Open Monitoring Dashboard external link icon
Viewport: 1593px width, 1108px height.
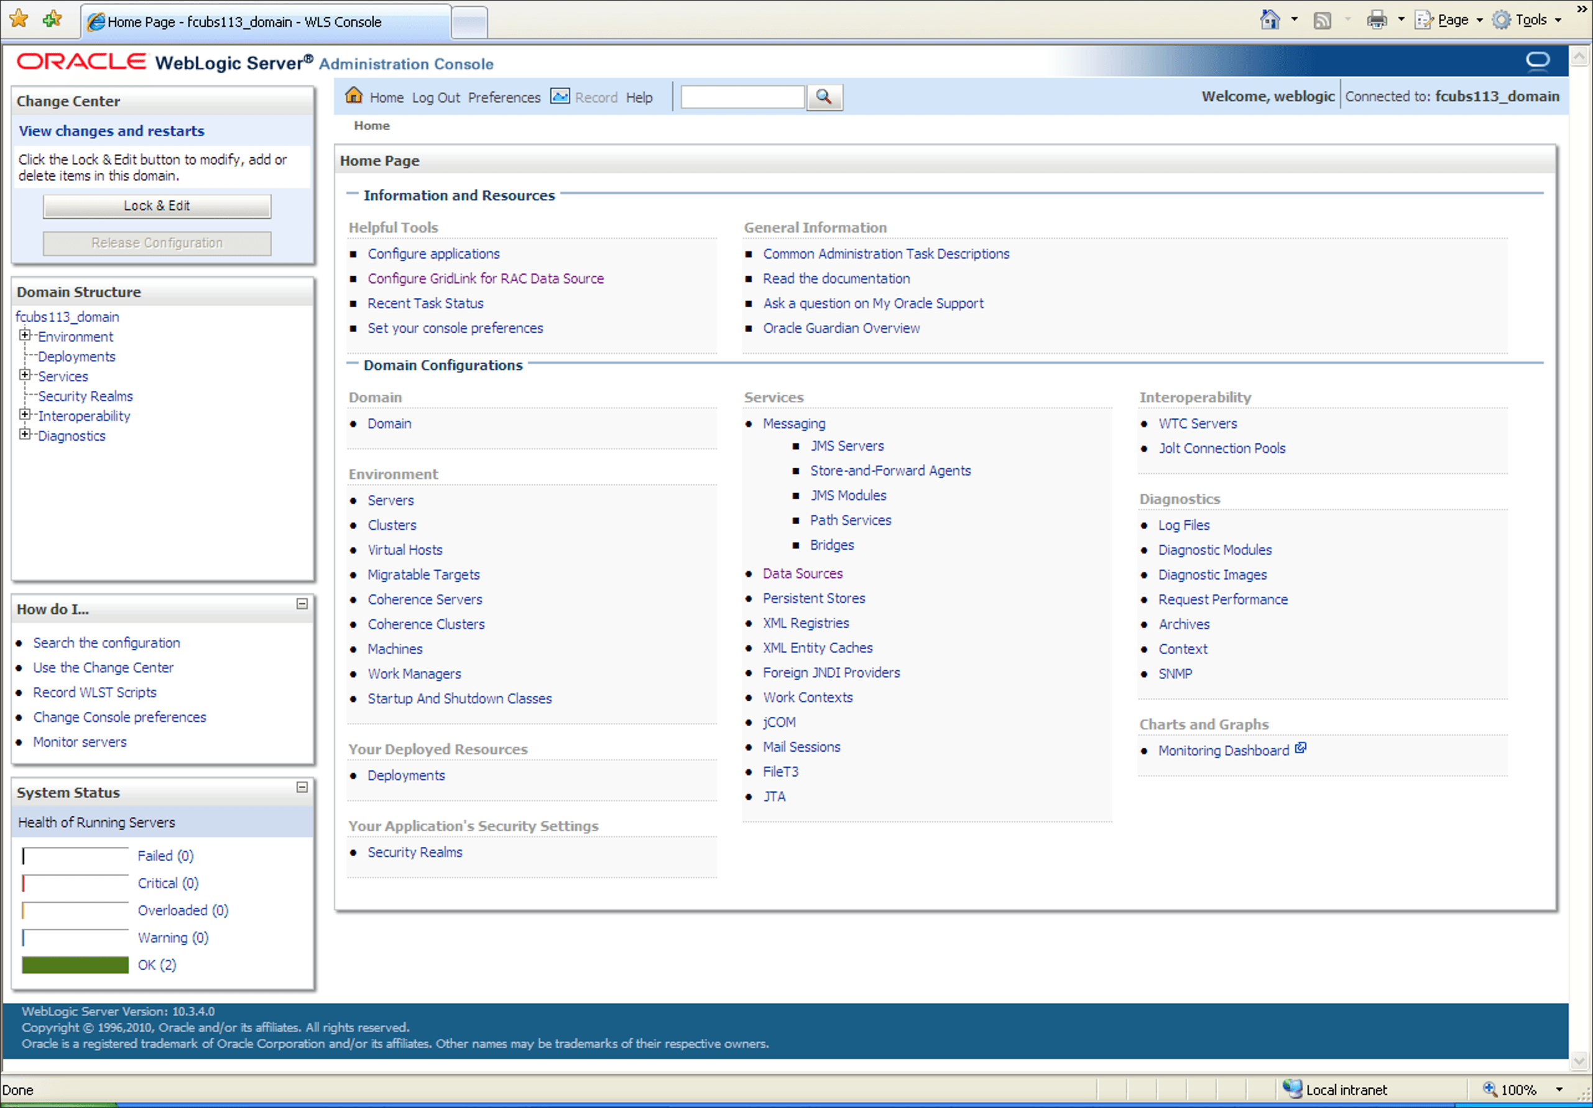1301,748
